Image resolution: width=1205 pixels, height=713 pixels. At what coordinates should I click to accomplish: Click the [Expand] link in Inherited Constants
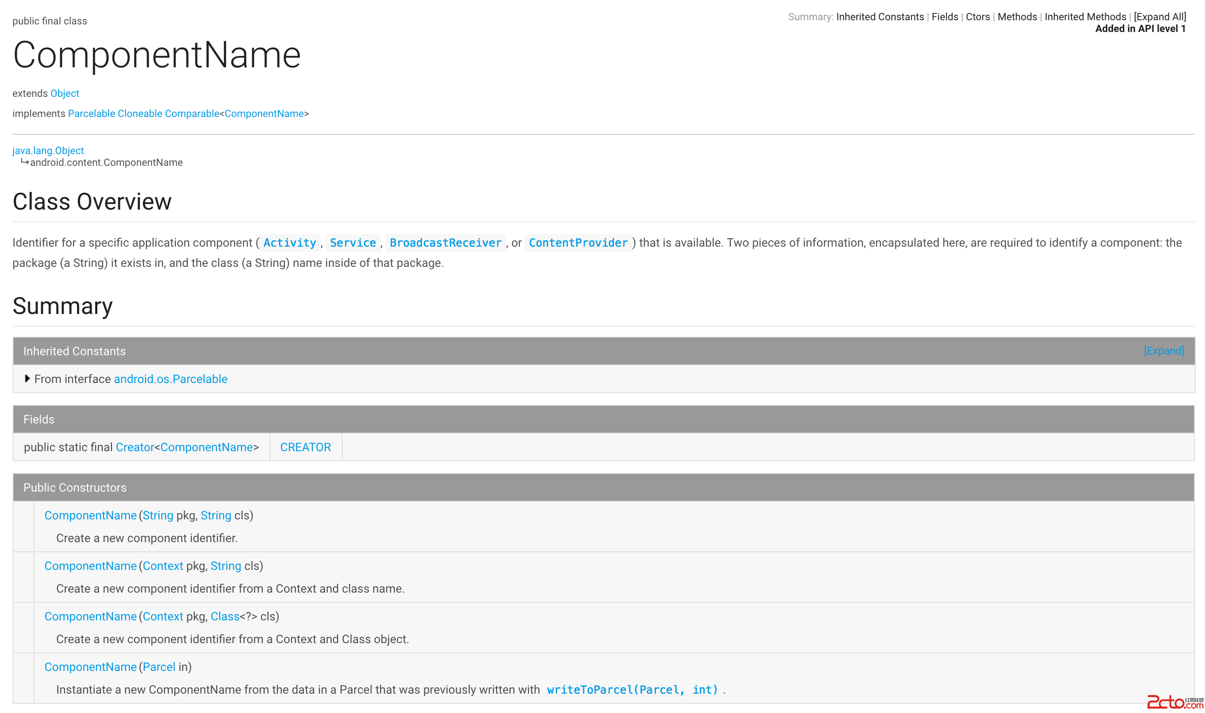pos(1163,351)
